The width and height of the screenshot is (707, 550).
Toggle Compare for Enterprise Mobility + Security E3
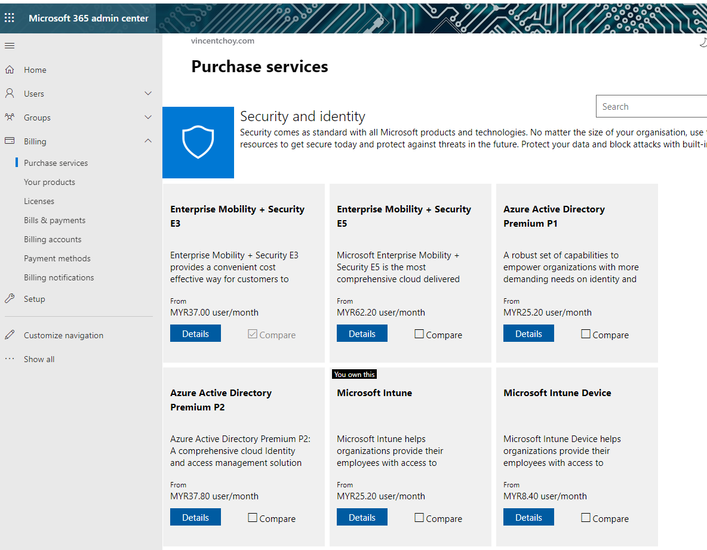tap(253, 334)
